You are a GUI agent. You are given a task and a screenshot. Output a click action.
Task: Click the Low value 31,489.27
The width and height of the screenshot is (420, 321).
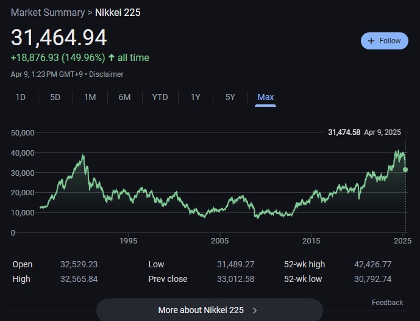[x=235, y=264]
